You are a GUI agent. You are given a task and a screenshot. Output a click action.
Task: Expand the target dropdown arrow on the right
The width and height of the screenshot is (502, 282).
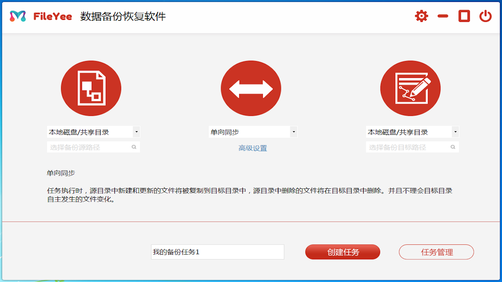click(455, 132)
